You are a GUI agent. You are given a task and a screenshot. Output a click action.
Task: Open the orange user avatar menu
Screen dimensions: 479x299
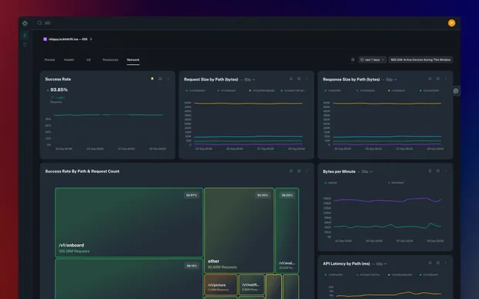pos(451,23)
